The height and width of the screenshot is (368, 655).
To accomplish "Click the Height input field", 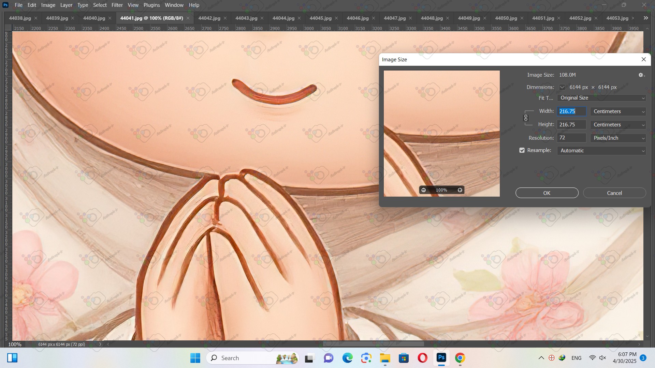I will [x=572, y=125].
